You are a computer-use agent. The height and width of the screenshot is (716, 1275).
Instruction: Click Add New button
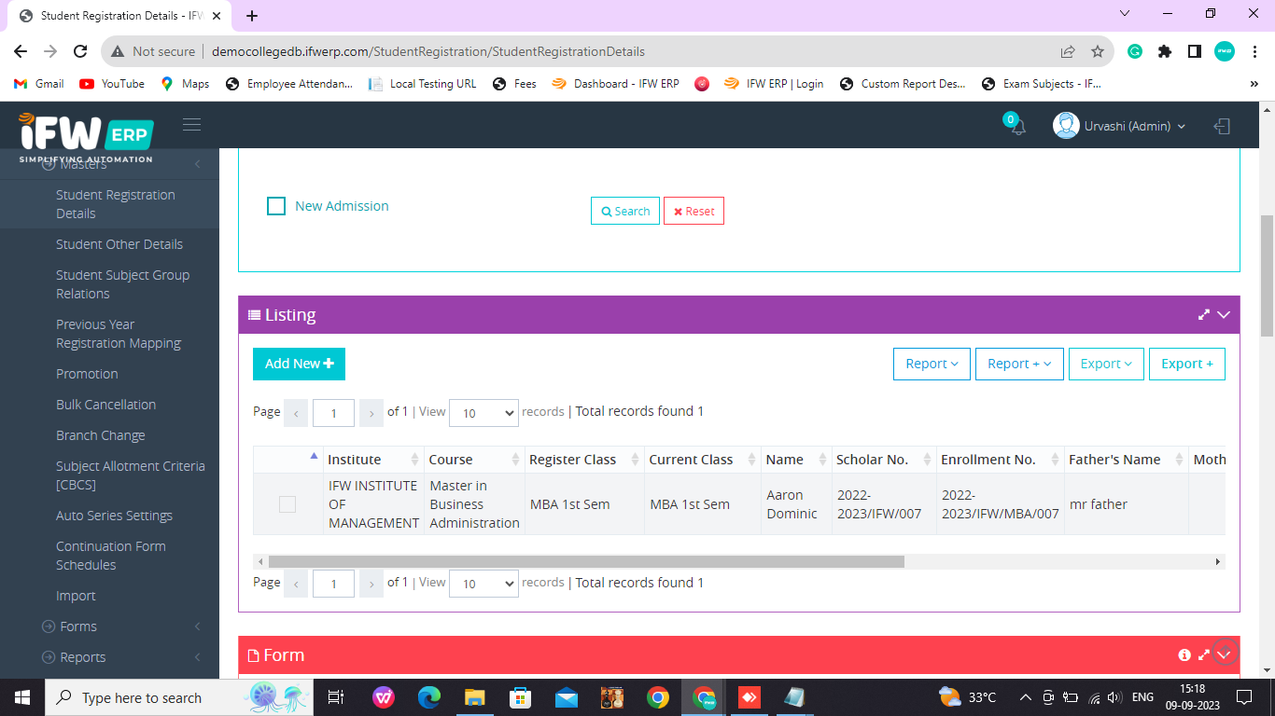(299, 364)
